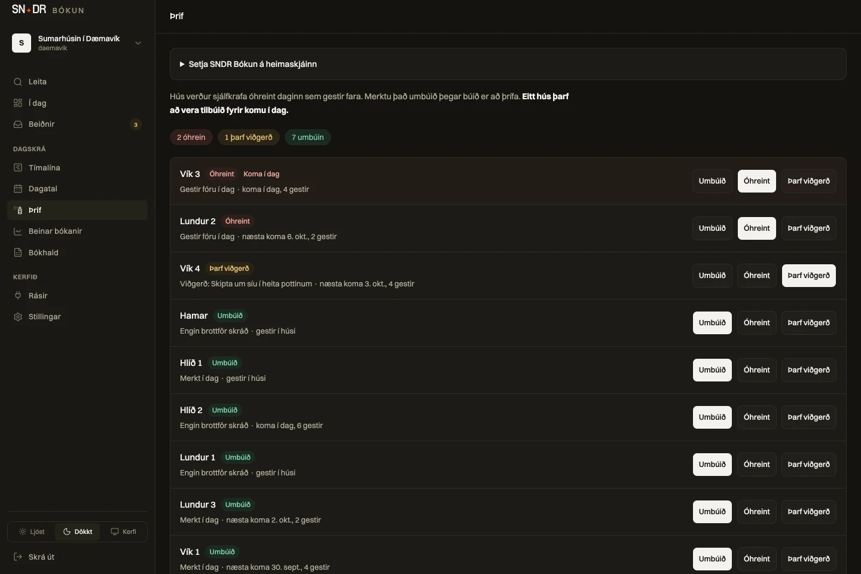Select the Dökkt dark theme option
Image resolution: width=861 pixels, height=574 pixels.
[x=78, y=532]
